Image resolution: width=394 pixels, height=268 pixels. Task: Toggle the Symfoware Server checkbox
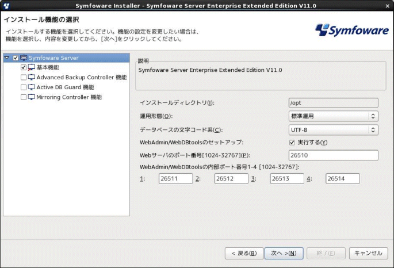pos(16,58)
